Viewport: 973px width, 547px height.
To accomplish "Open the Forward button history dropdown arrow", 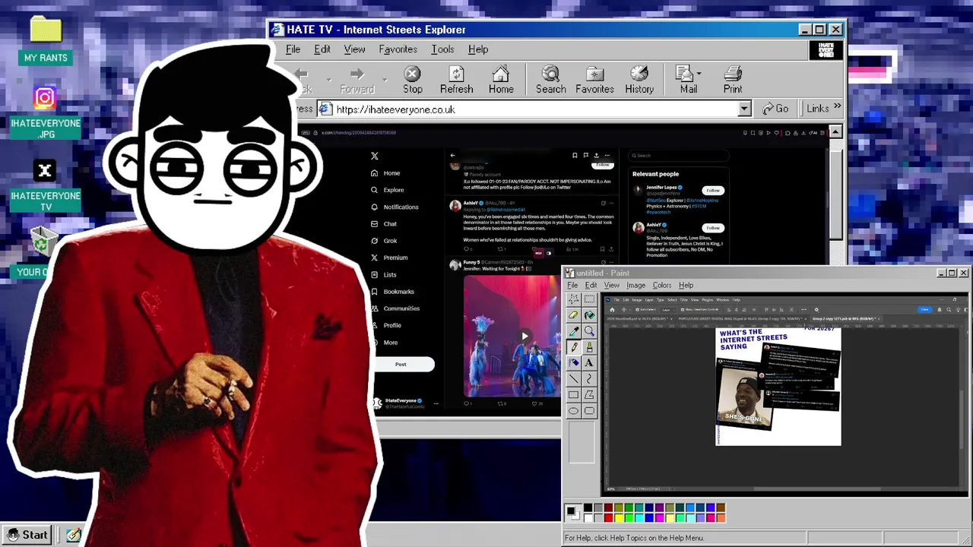I will pyautogui.click(x=385, y=79).
